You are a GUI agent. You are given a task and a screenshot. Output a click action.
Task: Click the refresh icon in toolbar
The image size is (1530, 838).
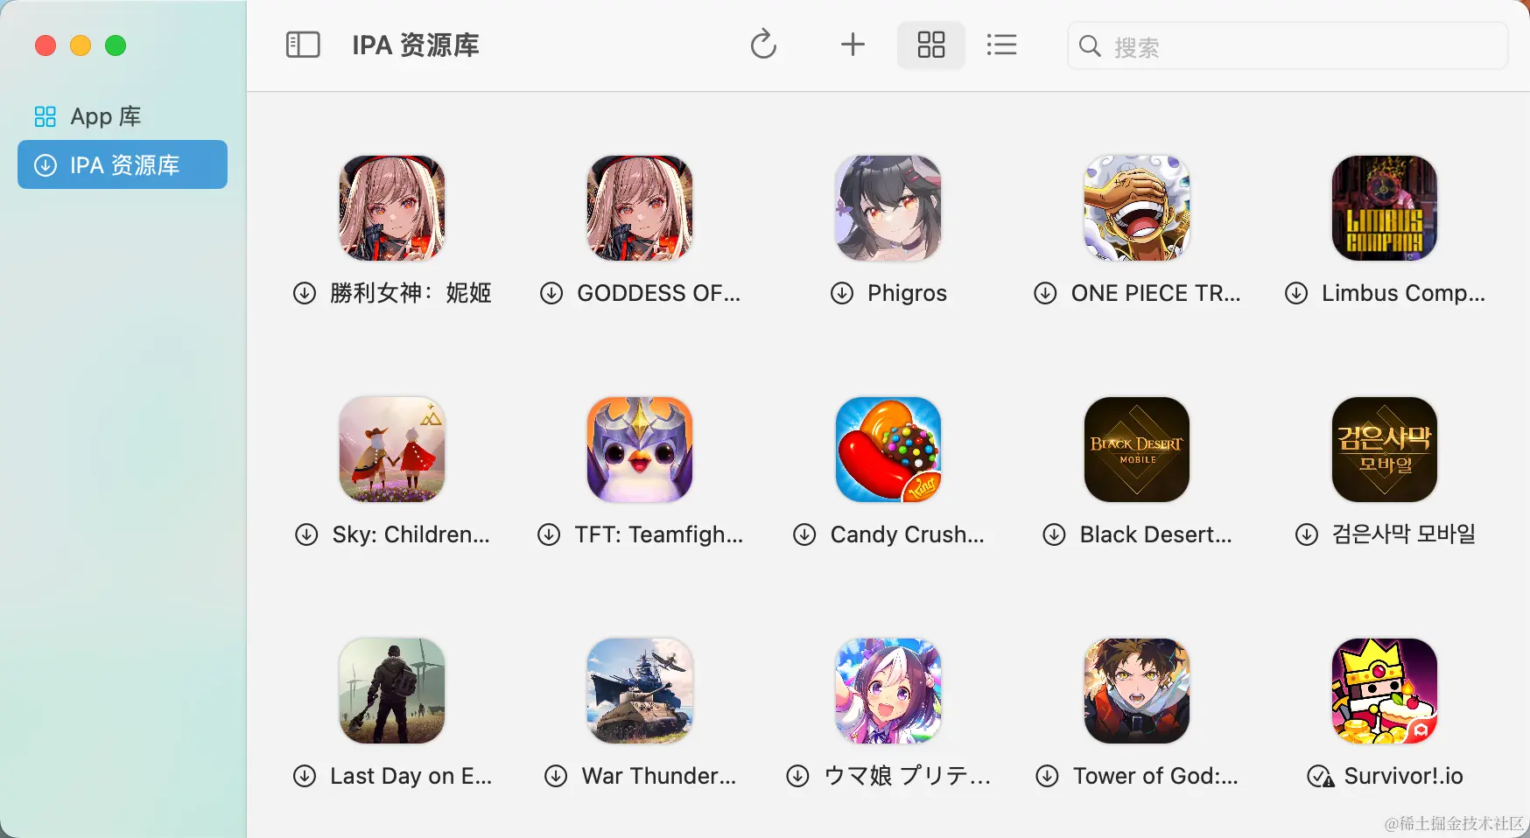(x=763, y=45)
